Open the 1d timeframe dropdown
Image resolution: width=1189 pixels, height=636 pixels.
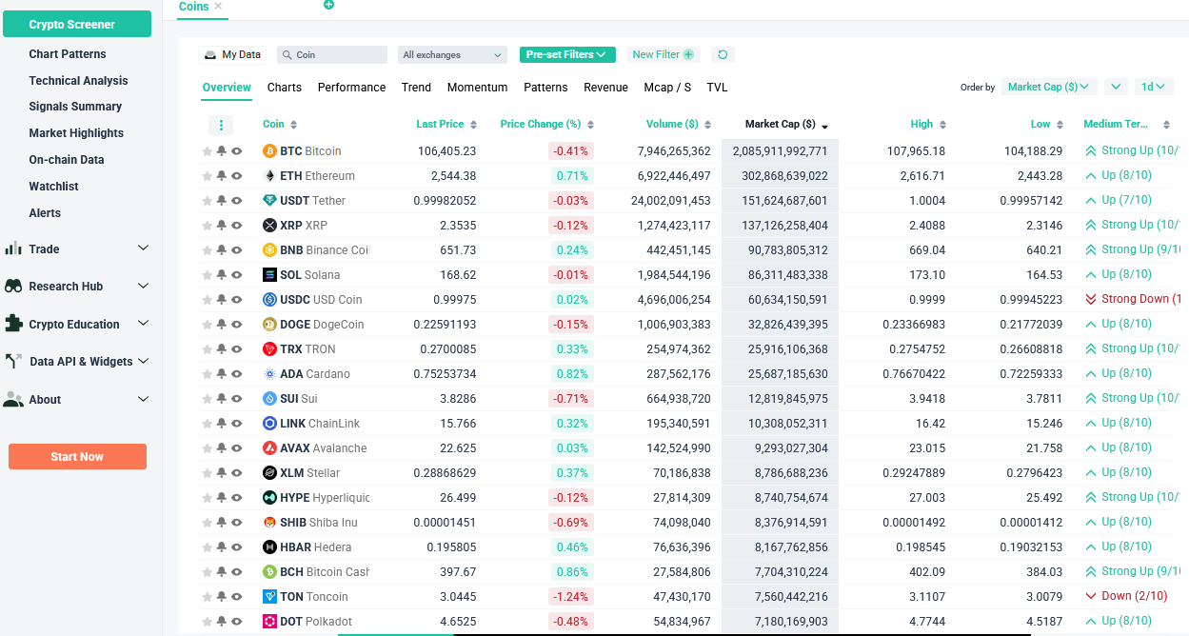click(x=1154, y=87)
